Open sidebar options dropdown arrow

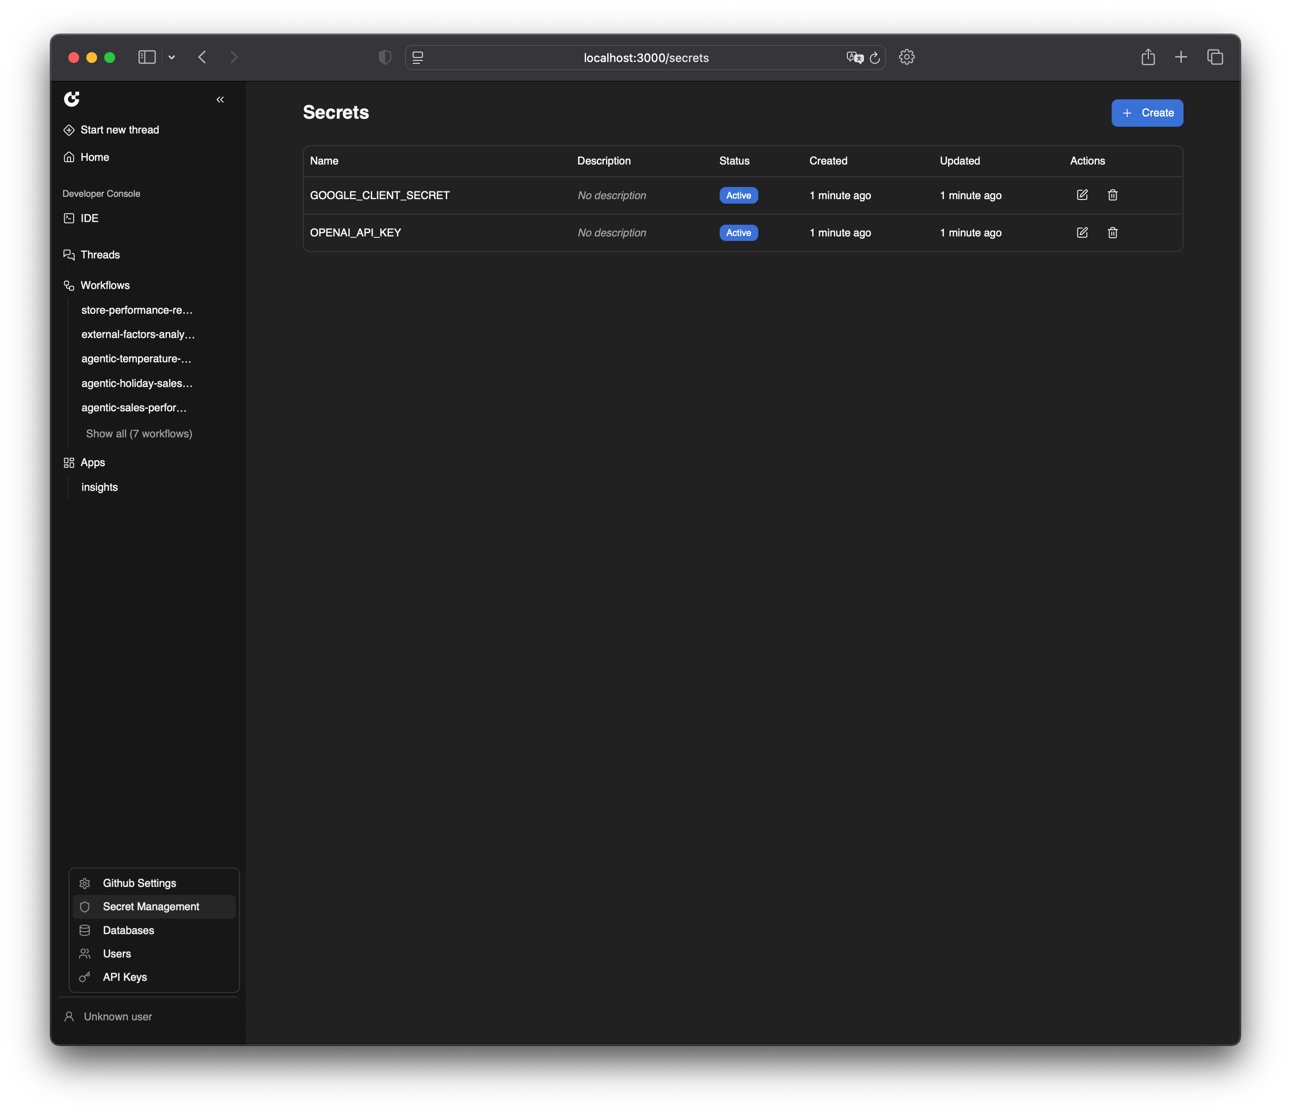click(172, 58)
